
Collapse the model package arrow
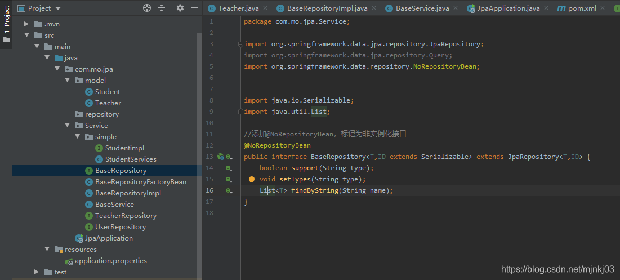pyautogui.click(x=68, y=81)
